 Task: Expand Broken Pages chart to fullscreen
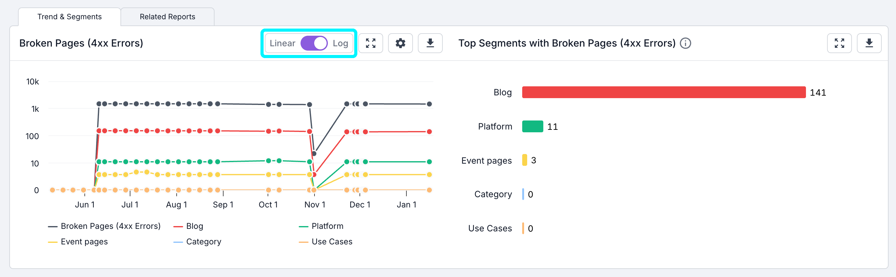point(370,43)
